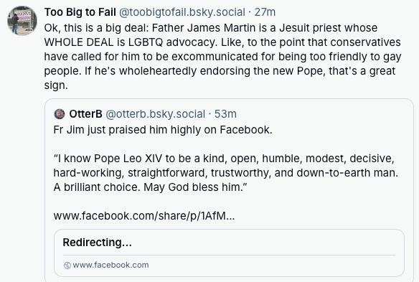Click the 'have called for him to be excommunicated' line
The height and width of the screenshot is (282, 419).
[x=222, y=57]
